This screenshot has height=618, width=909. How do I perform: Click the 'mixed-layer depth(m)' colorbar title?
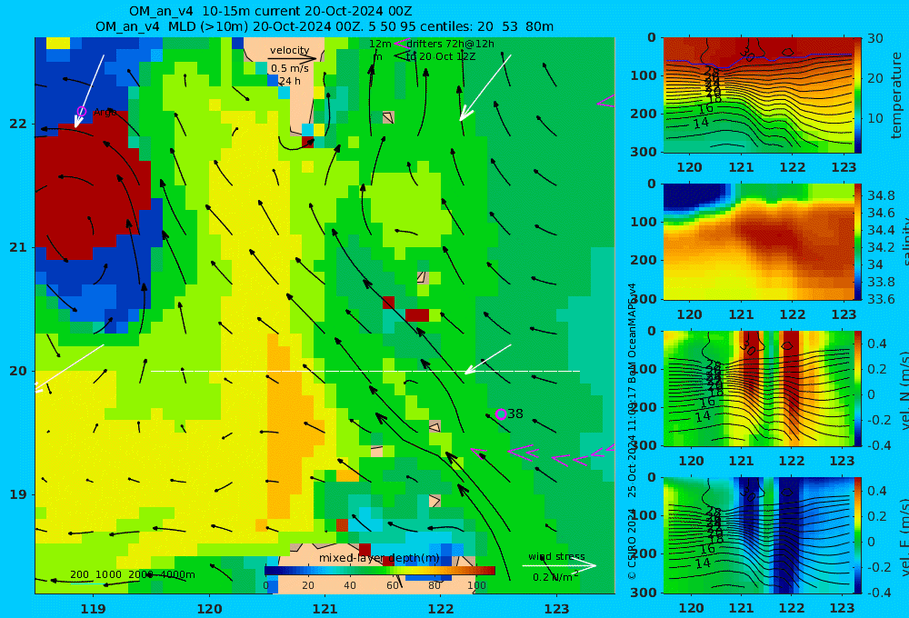pyautogui.click(x=379, y=558)
